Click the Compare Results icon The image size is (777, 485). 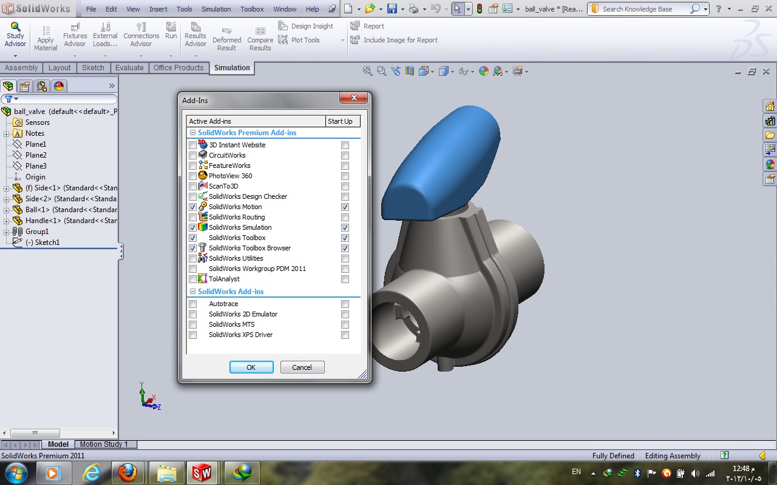(260, 38)
